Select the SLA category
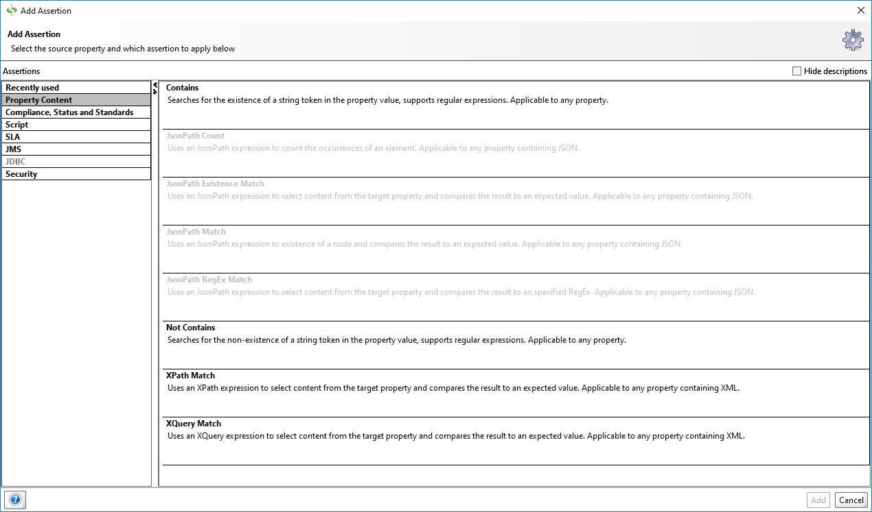 (x=76, y=137)
